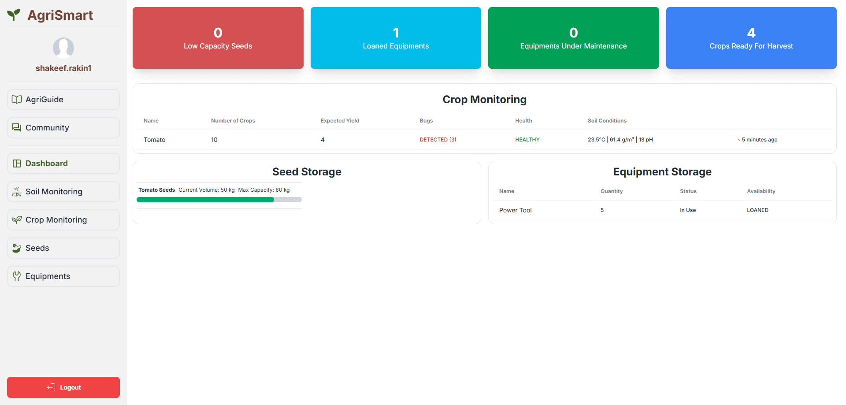Click the Dashboard layout icon
The width and height of the screenshot is (846, 405).
tap(17, 163)
